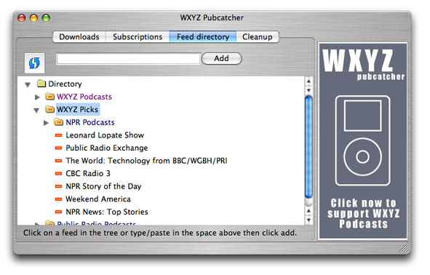Click the blue vertical scrollbar thumb
Screen dimensions: 430x275
click(x=308, y=147)
